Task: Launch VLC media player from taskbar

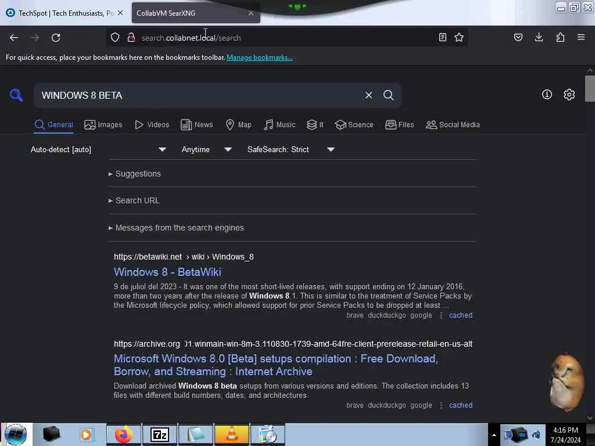Action: point(231,434)
